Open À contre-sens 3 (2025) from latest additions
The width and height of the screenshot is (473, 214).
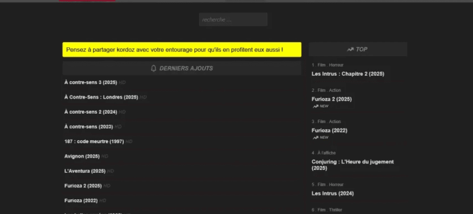[x=91, y=82]
